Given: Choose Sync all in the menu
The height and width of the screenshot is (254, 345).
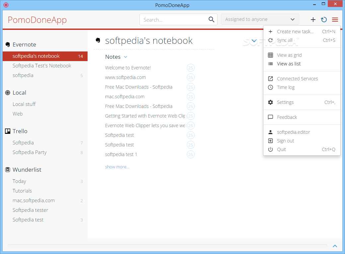Looking at the screenshot, I should 302,40.
